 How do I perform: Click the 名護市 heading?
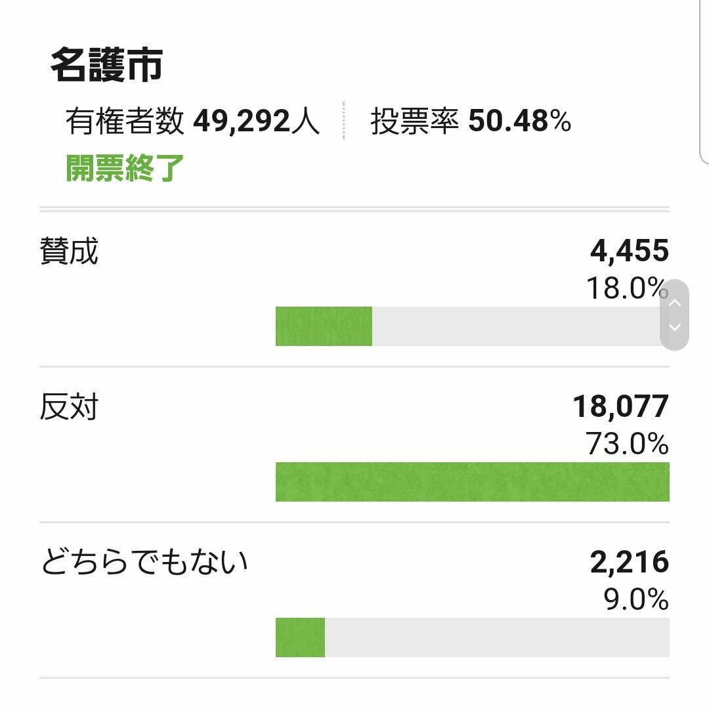106,66
